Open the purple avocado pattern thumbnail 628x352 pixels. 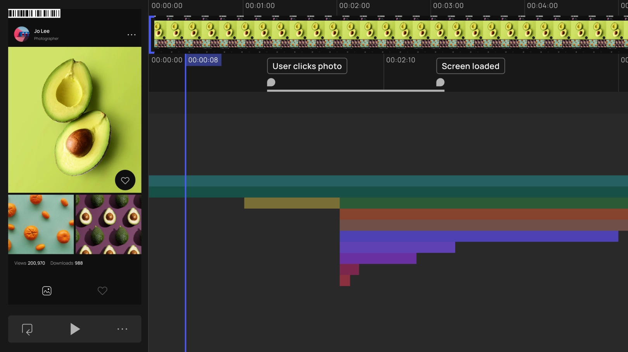coord(109,224)
